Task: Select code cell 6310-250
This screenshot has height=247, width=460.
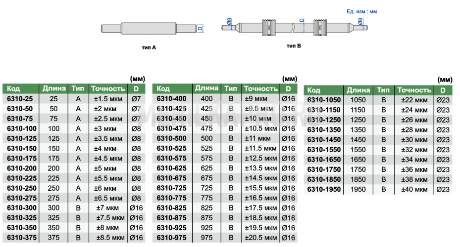Action: pyautogui.click(x=20, y=188)
